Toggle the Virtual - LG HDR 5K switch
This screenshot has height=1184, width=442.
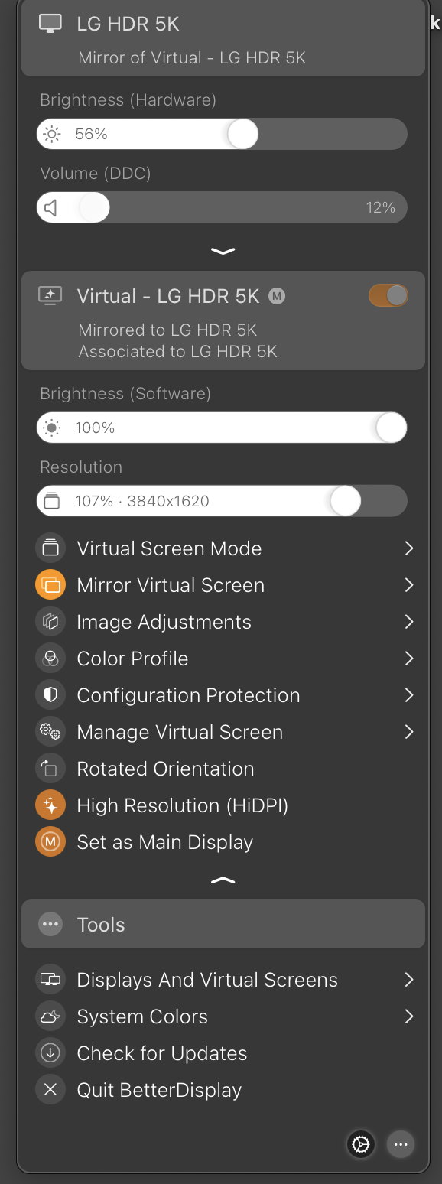pyautogui.click(x=388, y=296)
